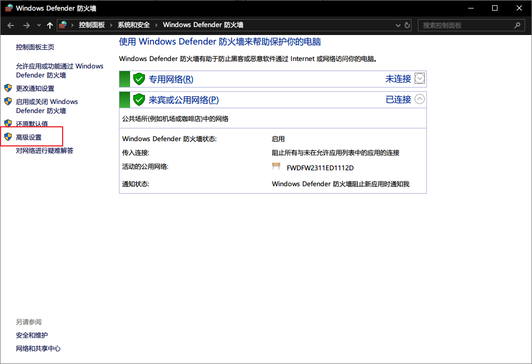Click 还原默认值 link

click(32, 124)
